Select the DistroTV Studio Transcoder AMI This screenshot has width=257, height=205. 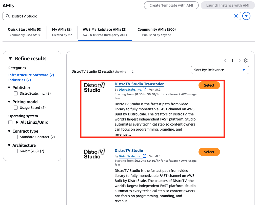point(209,85)
